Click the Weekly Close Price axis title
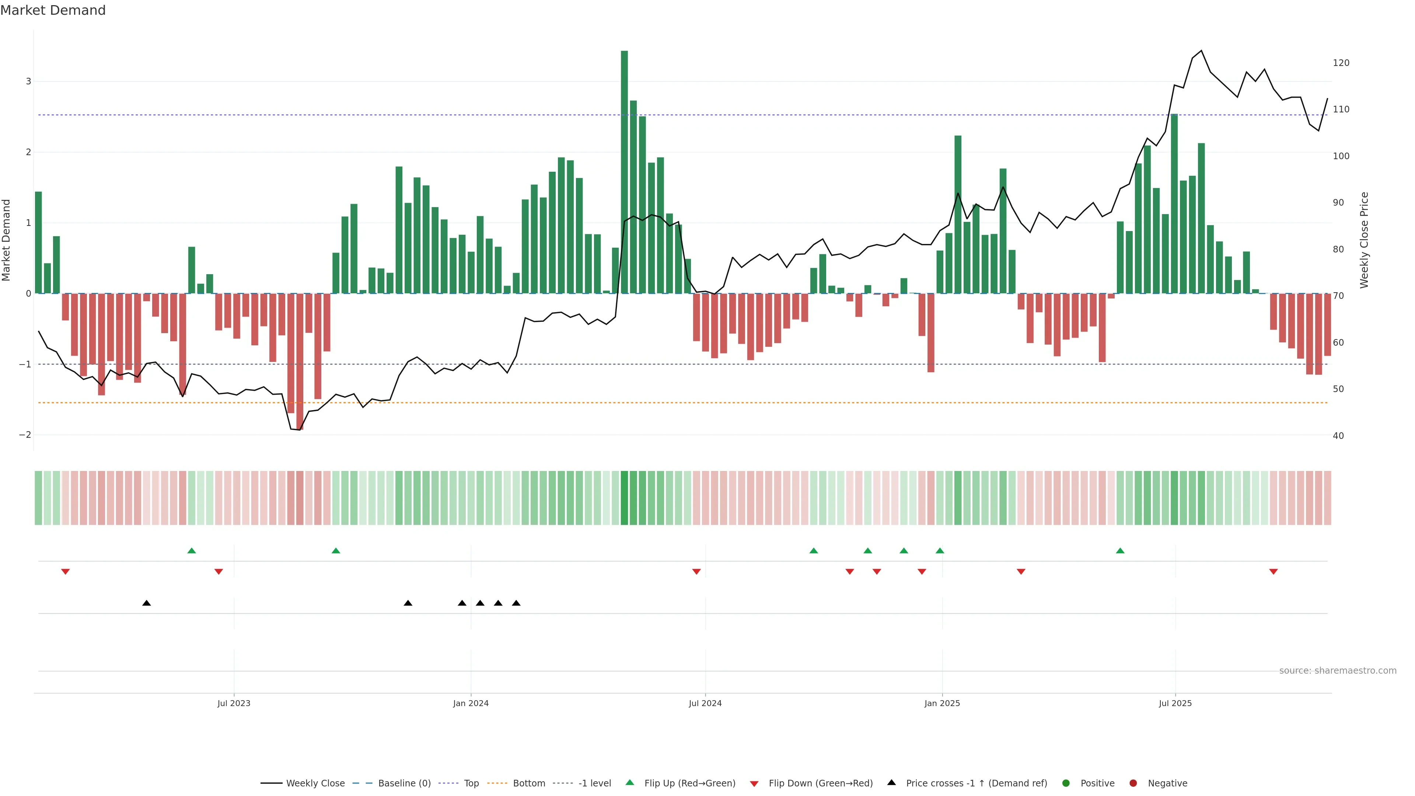 tap(1364, 240)
